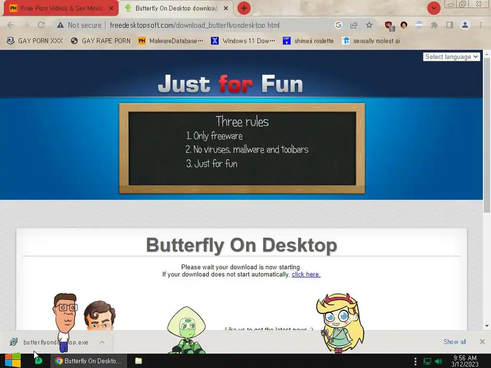Toggle the browser side panel
491x368 pixels.
pyautogui.click(x=450, y=25)
